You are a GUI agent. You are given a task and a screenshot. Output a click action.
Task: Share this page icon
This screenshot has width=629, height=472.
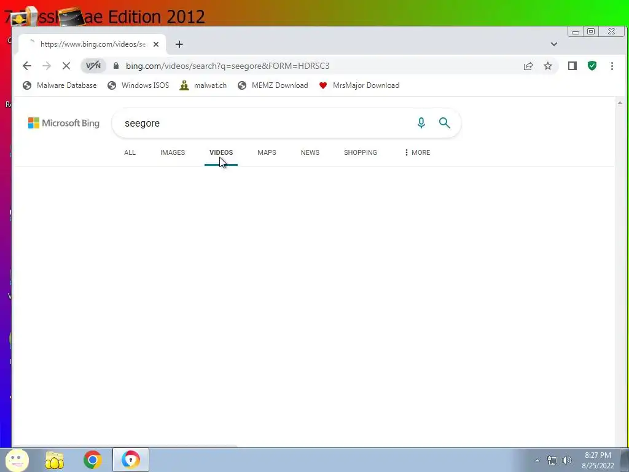click(x=528, y=66)
